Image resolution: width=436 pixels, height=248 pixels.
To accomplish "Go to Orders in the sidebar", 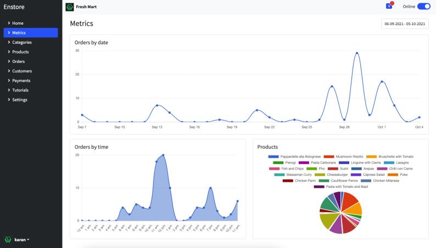I will pyautogui.click(x=18, y=61).
